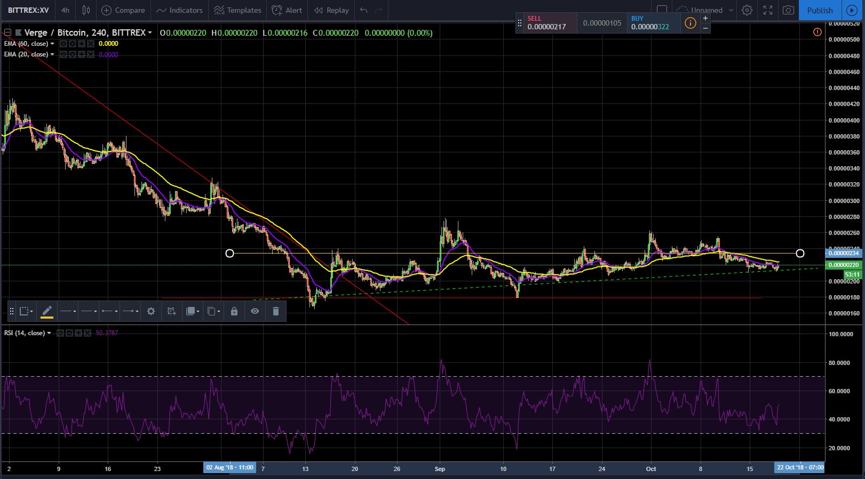Remove the RSI indicator
This screenshot has width=865, height=479.
point(88,333)
